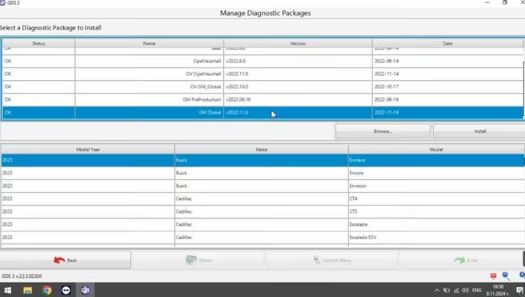
Task: Switch to the GDS 2 taskbar app
Action: point(85,290)
